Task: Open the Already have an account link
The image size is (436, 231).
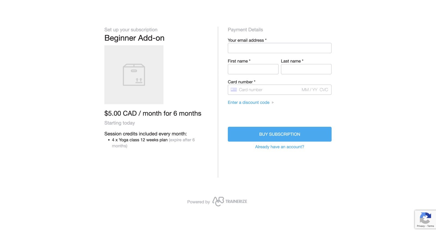Action: [280, 147]
